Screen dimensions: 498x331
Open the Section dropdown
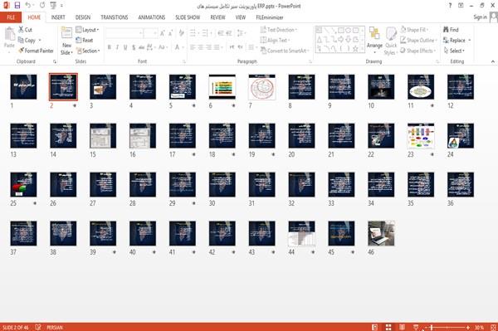pos(88,51)
